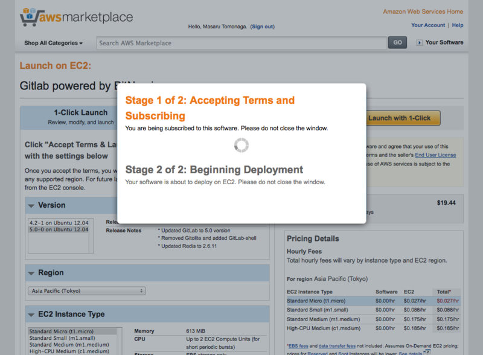Click the GO search button
The image size is (483, 355).
[397, 42]
